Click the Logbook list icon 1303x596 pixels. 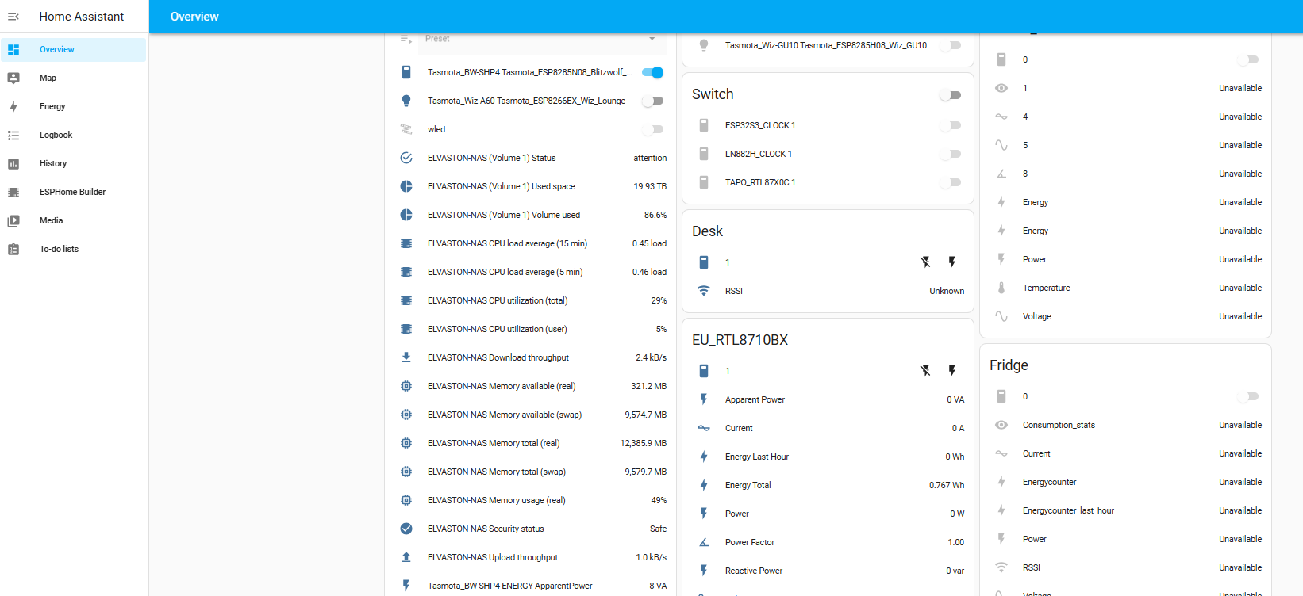tap(13, 135)
